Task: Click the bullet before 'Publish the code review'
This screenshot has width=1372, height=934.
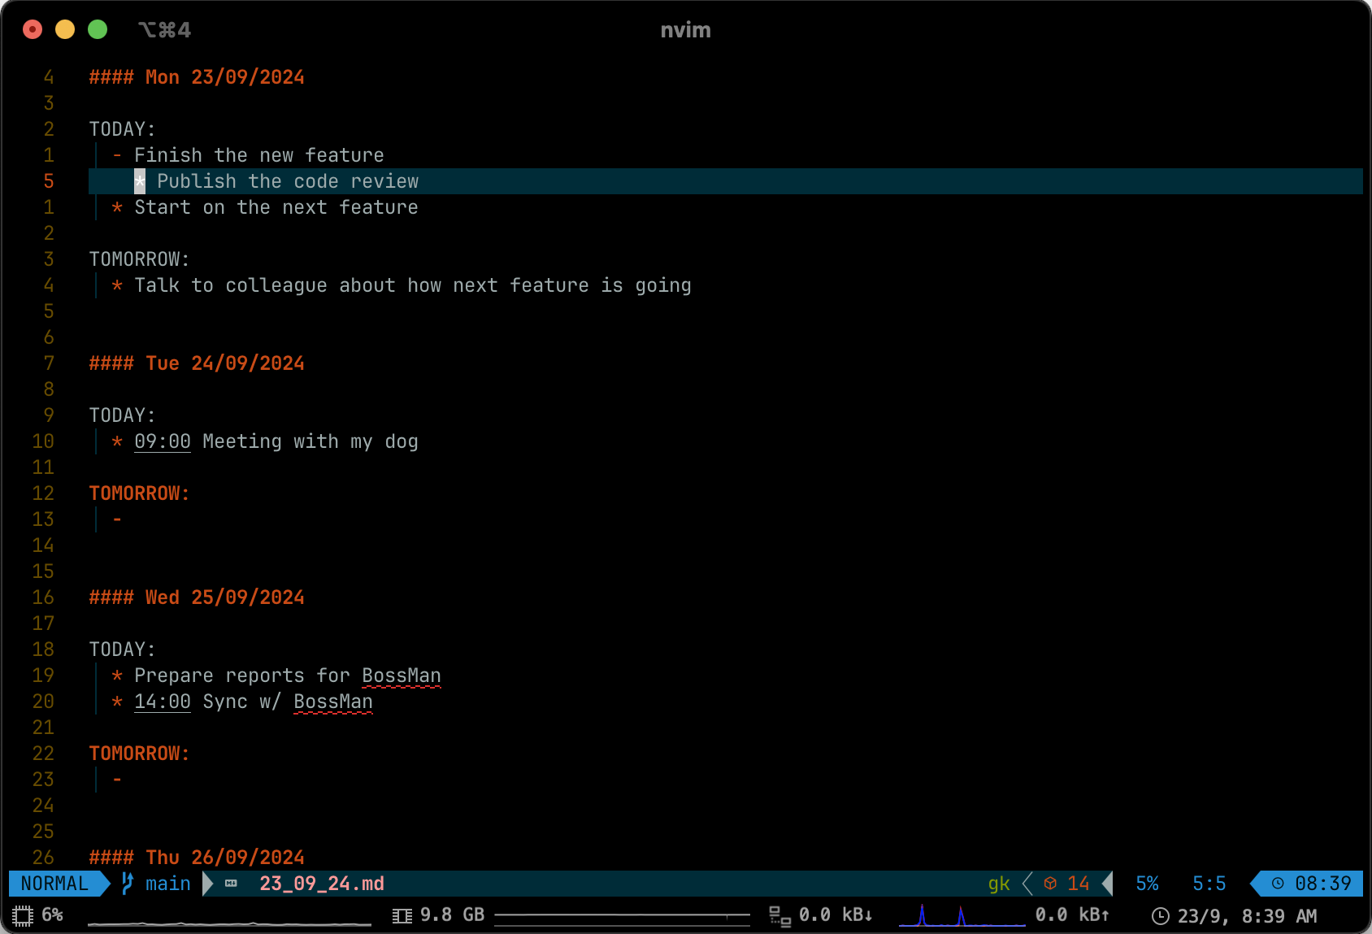Action: click(x=140, y=181)
